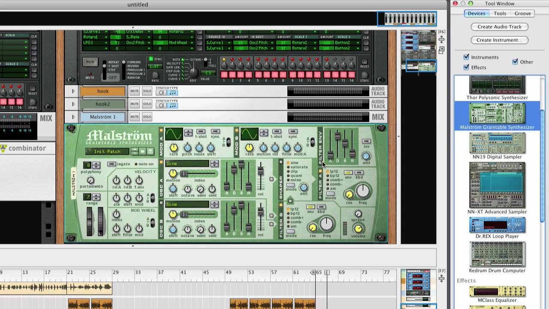The width and height of the screenshot is (549, 309).
Task: Switch to the Tools tab
Action: pos(500,13)
